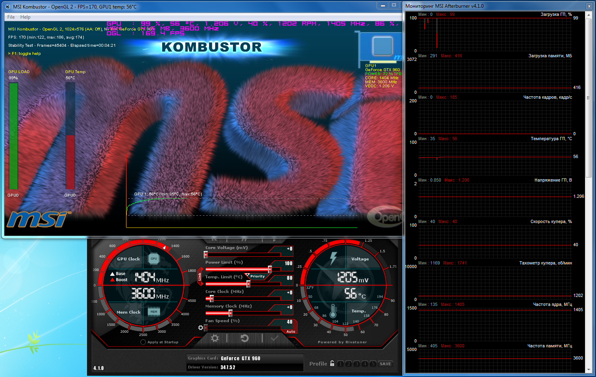Screen dimensions: 596x377
Task: Click the "Напряжение ГП, В" graph label
Action: (553, 180)
